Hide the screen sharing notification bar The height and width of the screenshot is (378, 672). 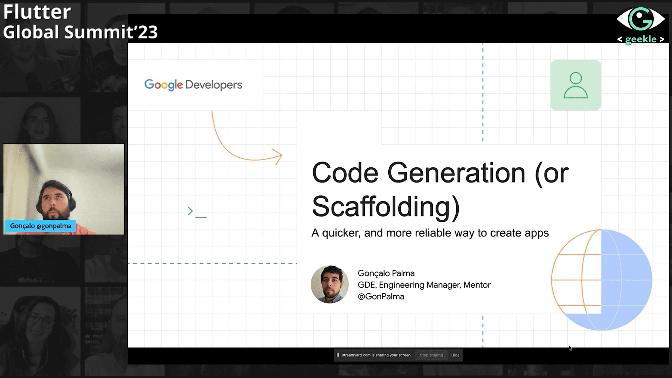click(x=455, y=355)
